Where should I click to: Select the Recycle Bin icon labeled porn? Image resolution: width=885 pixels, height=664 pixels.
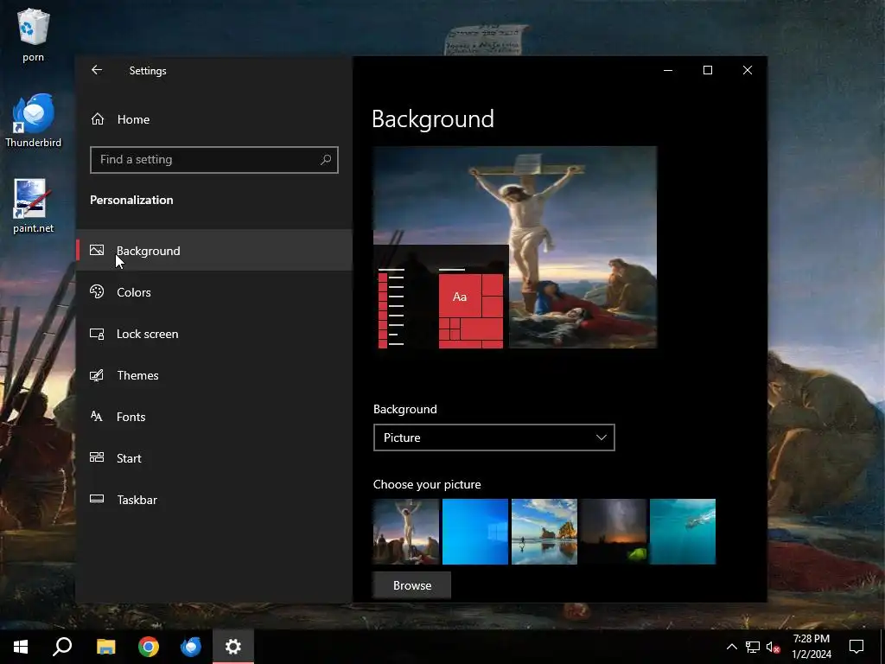pos(34,35)
